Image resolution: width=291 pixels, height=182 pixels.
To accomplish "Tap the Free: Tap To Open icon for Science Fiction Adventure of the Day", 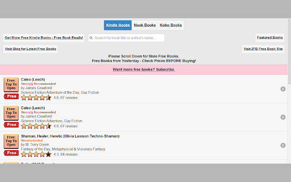I will coord(11,85).
